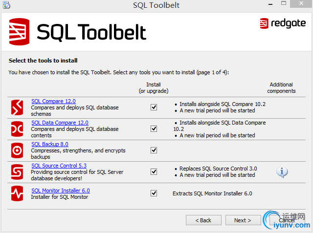Image resolution: width=313 pixels, height=233 pixels.
Task: Cancel the SQL Toolbelt installer
Action: click(287, 220)
